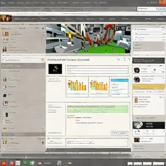The width and height of the screenshot is (166, 166).
Task: Open the dropdown at the top right search box
Action: point(161,9)
